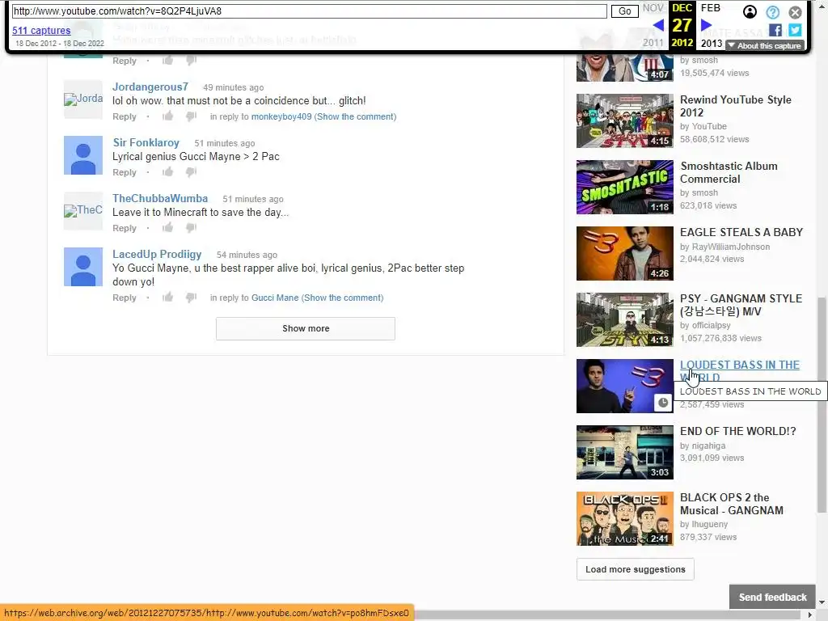
Task: Share capture on Facebook
Action: point(775,30)
